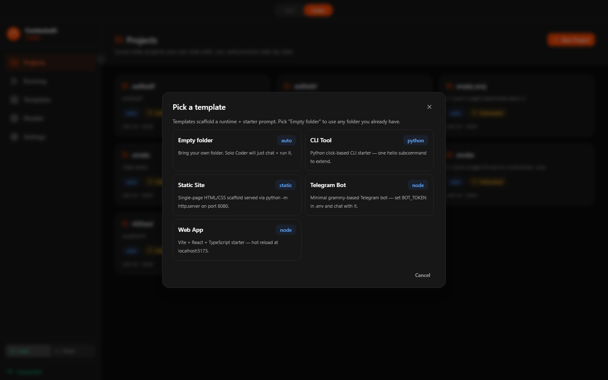This screenshot has width=608, height=380.
Task: Click text 'Single-page HTML/CSS scaffold served via python'
Action: click(x=229, y=198)
